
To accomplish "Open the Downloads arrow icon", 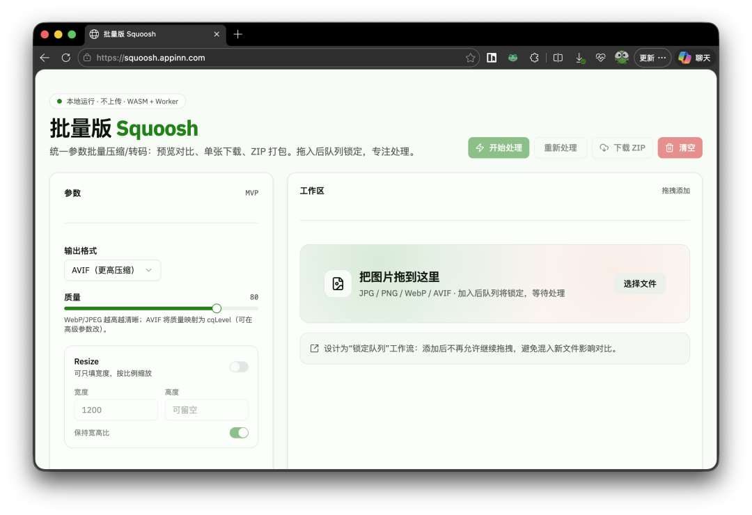I will coord(579,58).
